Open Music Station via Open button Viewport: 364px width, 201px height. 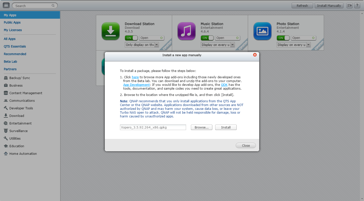228,38
